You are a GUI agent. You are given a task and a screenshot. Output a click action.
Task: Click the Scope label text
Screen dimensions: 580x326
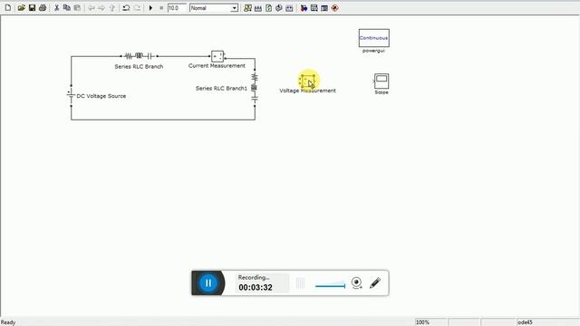coord(382,92)
